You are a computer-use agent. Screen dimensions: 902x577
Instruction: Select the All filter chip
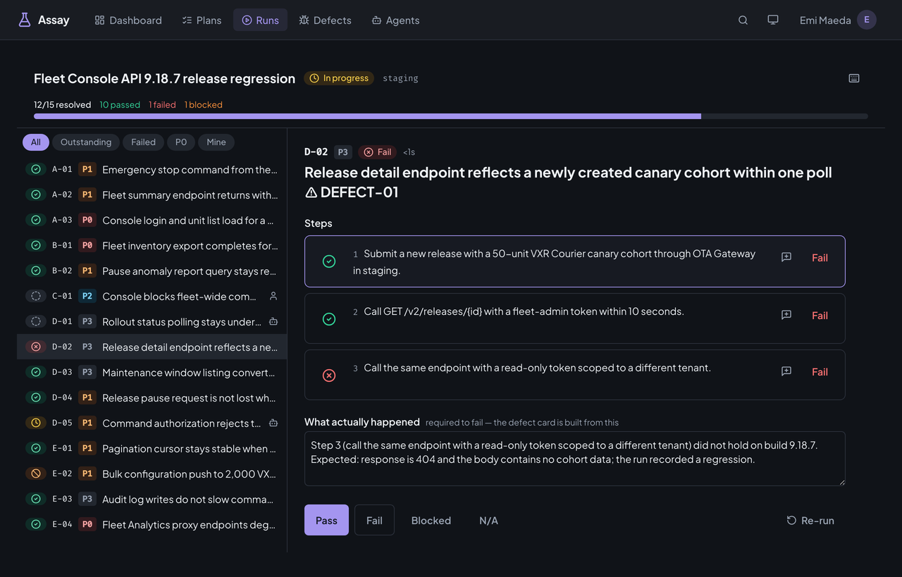(36, 142)
